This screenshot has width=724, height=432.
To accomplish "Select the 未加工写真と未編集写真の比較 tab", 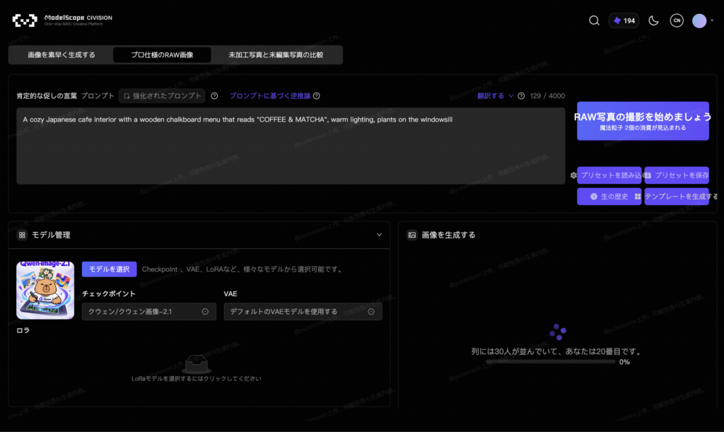I will [x=276, y=55].
